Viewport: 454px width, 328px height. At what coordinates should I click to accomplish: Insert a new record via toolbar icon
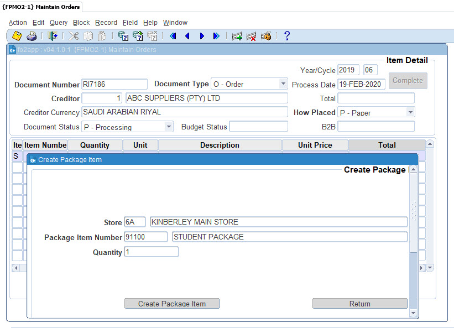pyautogui.click(x=237, y=35)
